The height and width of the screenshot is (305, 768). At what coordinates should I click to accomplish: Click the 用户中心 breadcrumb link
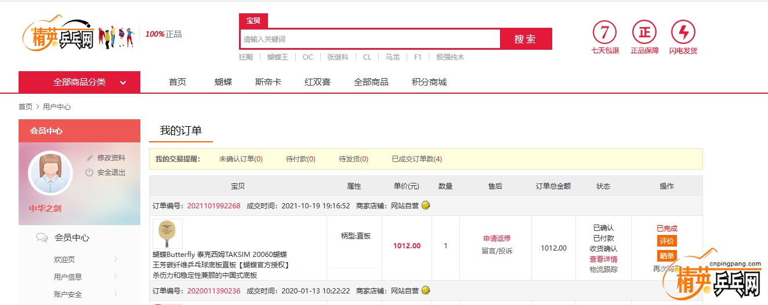point(57,107)
